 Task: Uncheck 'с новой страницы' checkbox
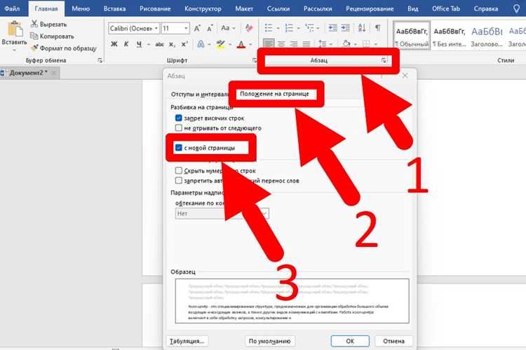click(178, 148)
